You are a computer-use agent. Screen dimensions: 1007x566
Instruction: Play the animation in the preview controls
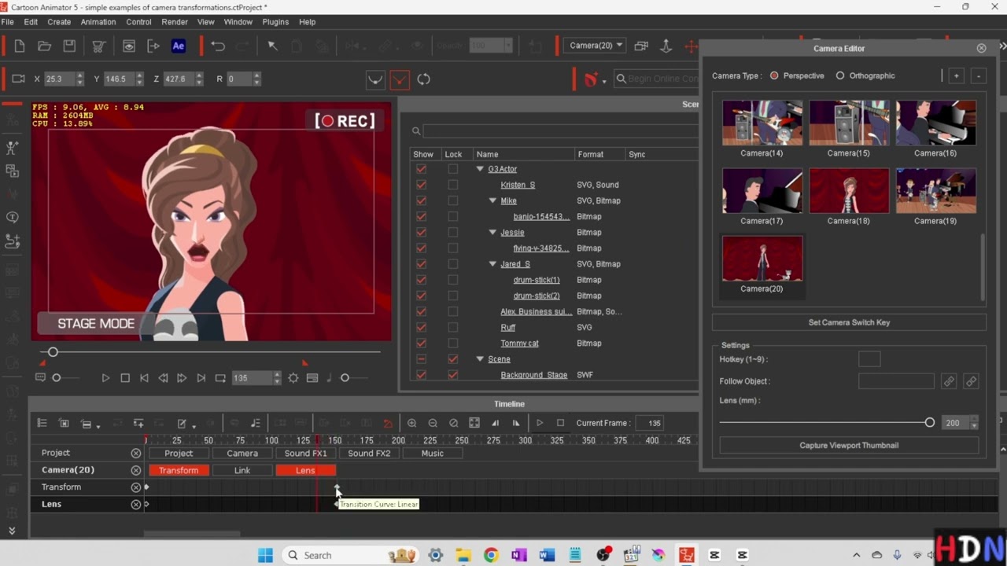coord(105,378)
